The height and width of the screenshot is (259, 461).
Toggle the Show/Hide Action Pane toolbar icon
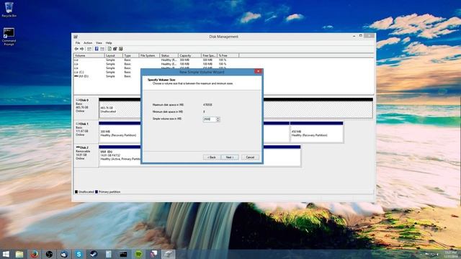102,49
